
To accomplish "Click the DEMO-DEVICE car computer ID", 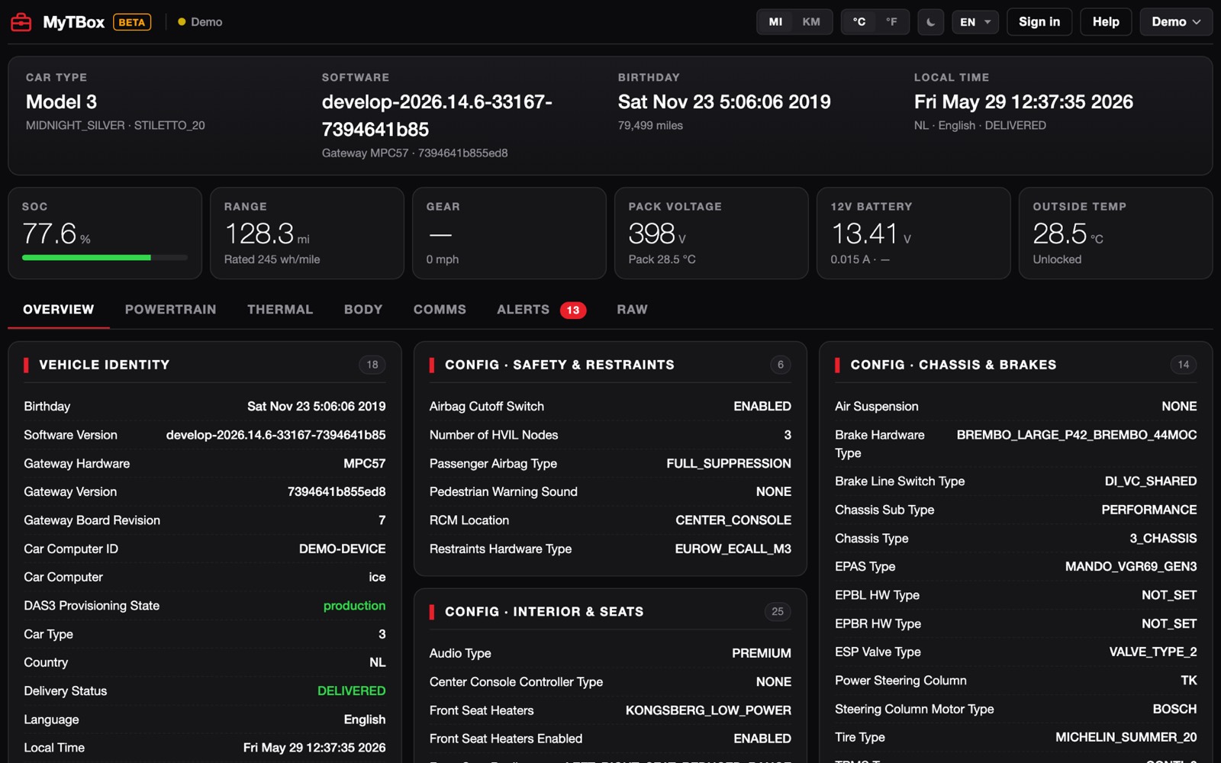I will 342,549.
